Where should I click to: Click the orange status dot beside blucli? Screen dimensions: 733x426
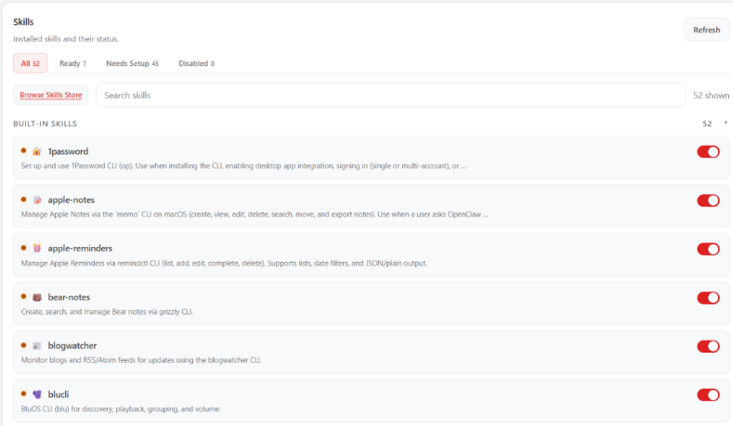(x=23, y=394)
